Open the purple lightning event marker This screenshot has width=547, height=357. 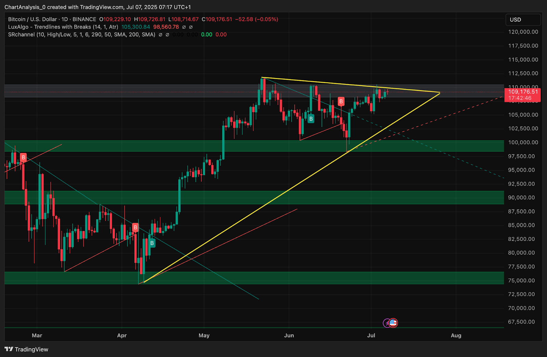387,323
